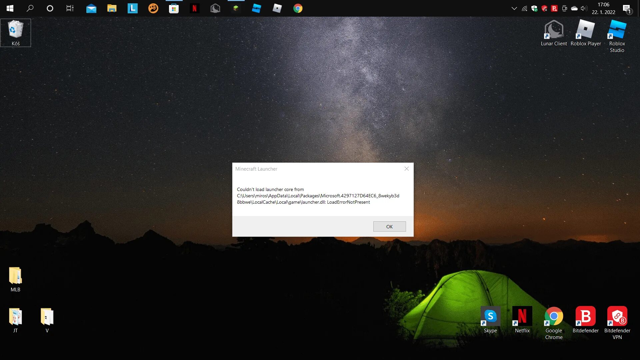Open the orange round-icon app on the taskbar
This screenshot has height=360, width=640.
[153, 8]
